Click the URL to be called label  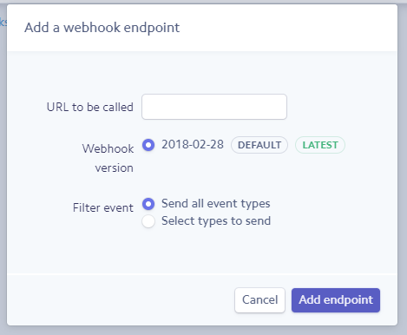pos(90,107)
